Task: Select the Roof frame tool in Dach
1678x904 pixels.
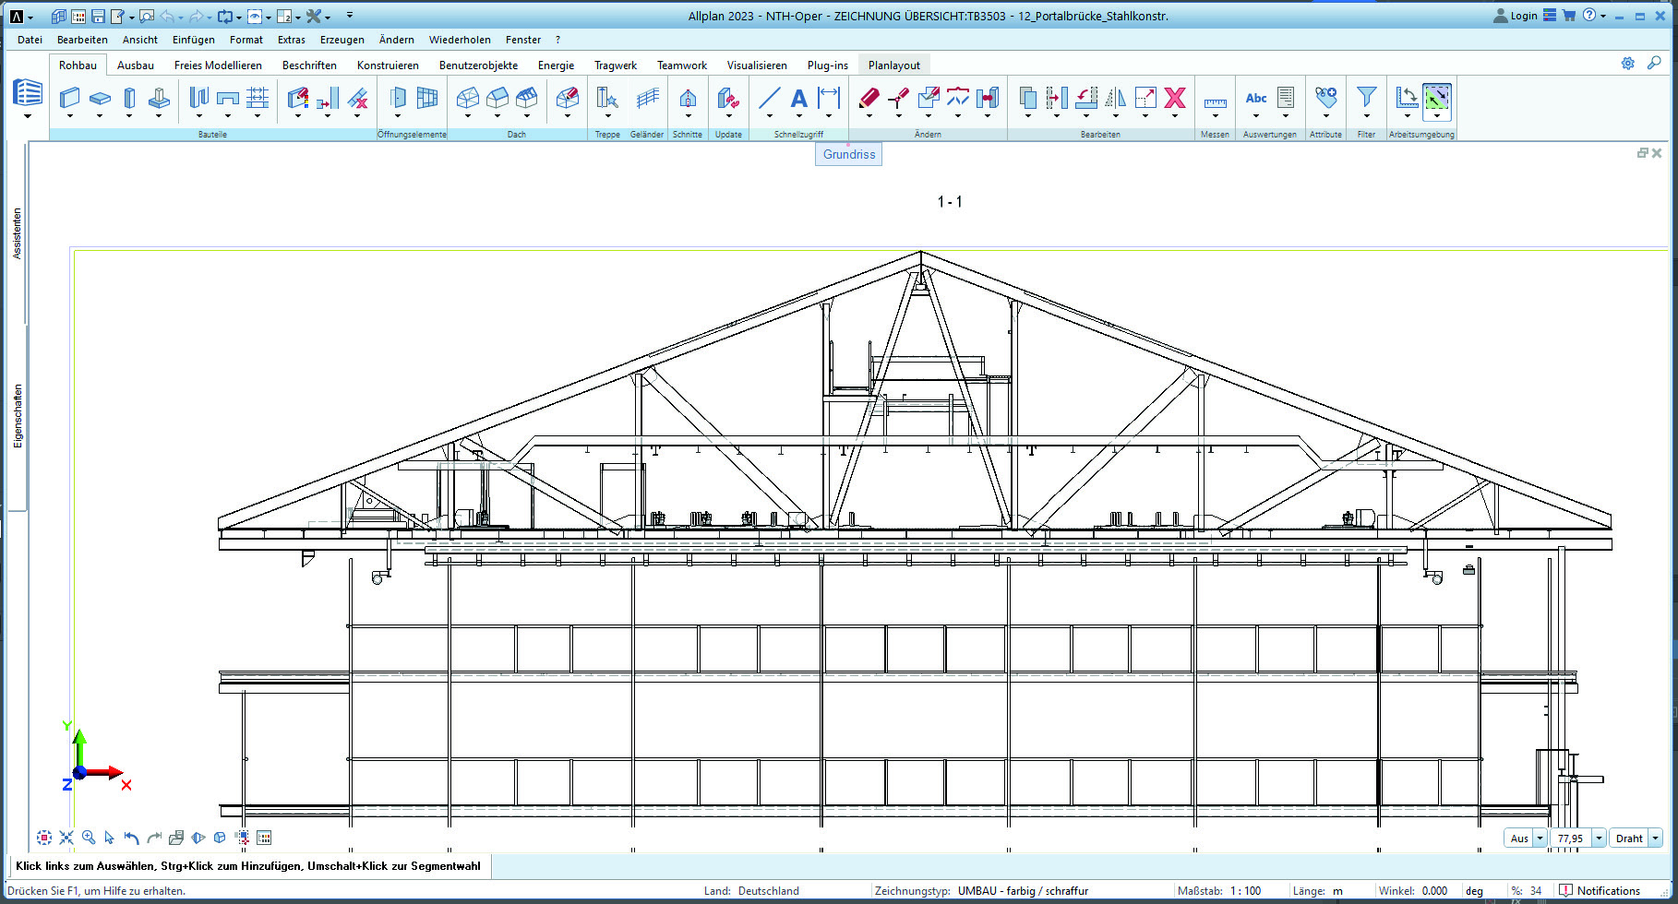Action: coord(468,98)
